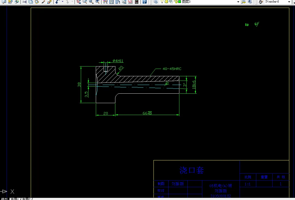Select the 18k6 diameter dimension
This screenshot has height=200, width=295.
(194, 84)
